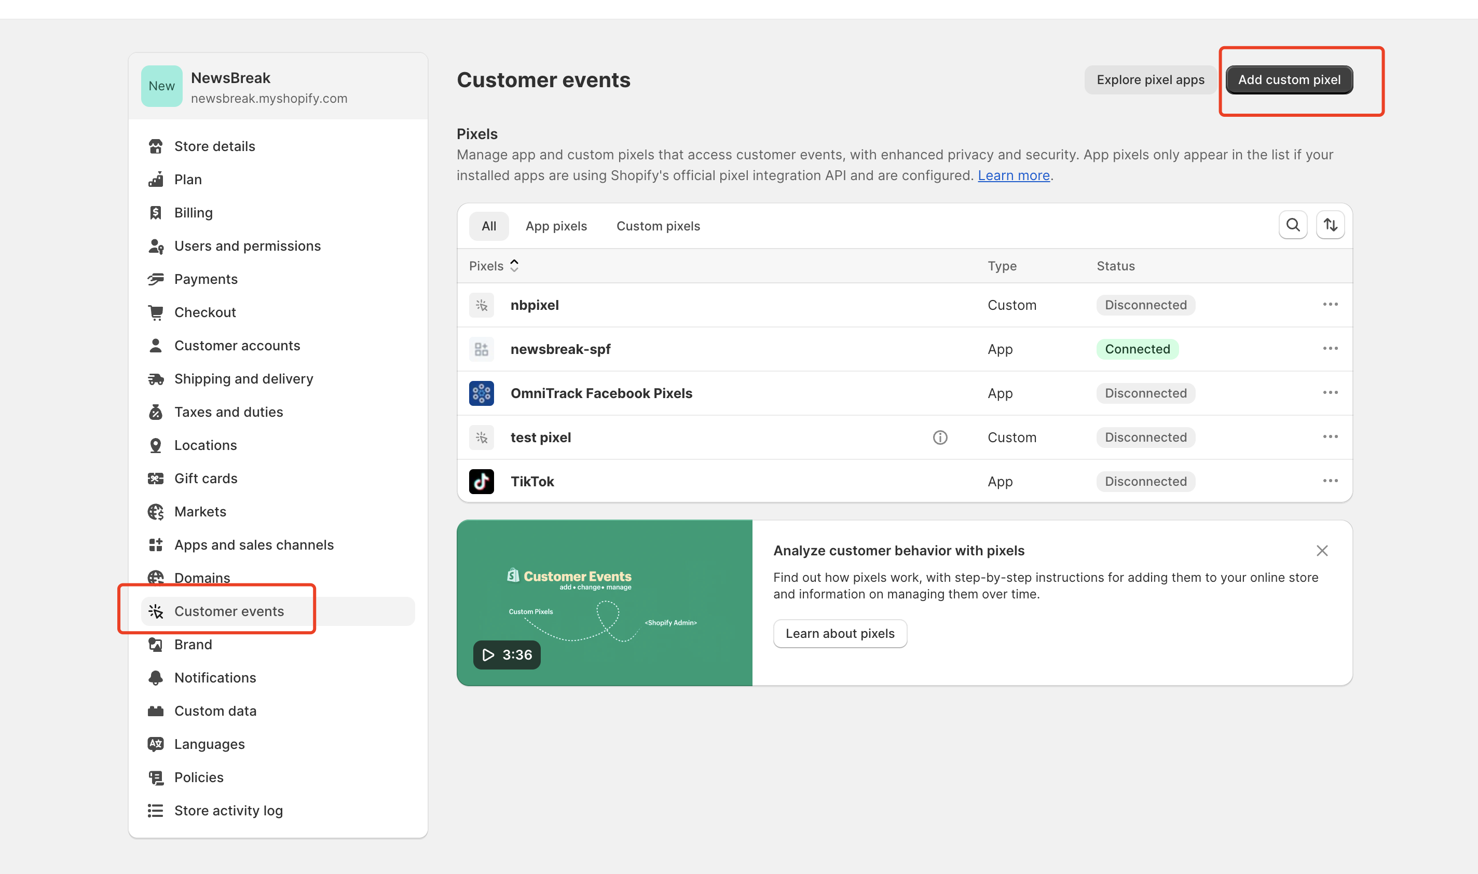Click the info icon beside test pixel
The height and width of the screenshot is (874, 1478).
[940, 438]
